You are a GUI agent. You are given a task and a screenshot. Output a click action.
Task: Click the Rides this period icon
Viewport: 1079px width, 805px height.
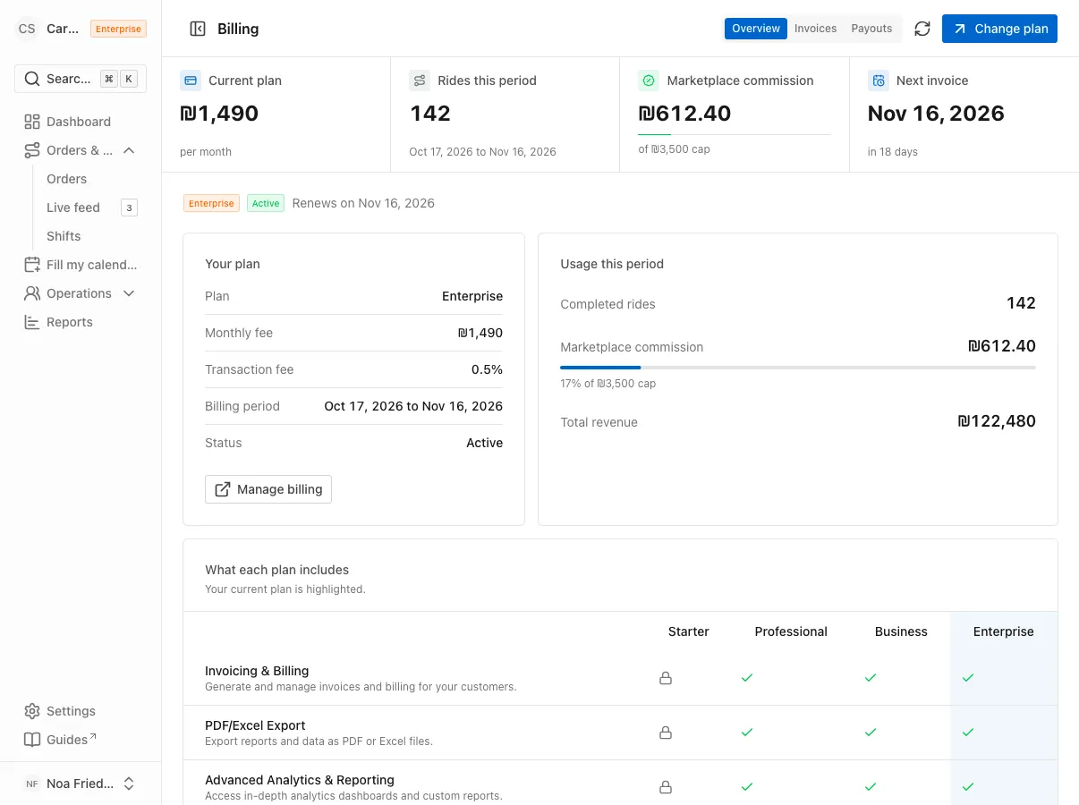(x=420, y=80)
